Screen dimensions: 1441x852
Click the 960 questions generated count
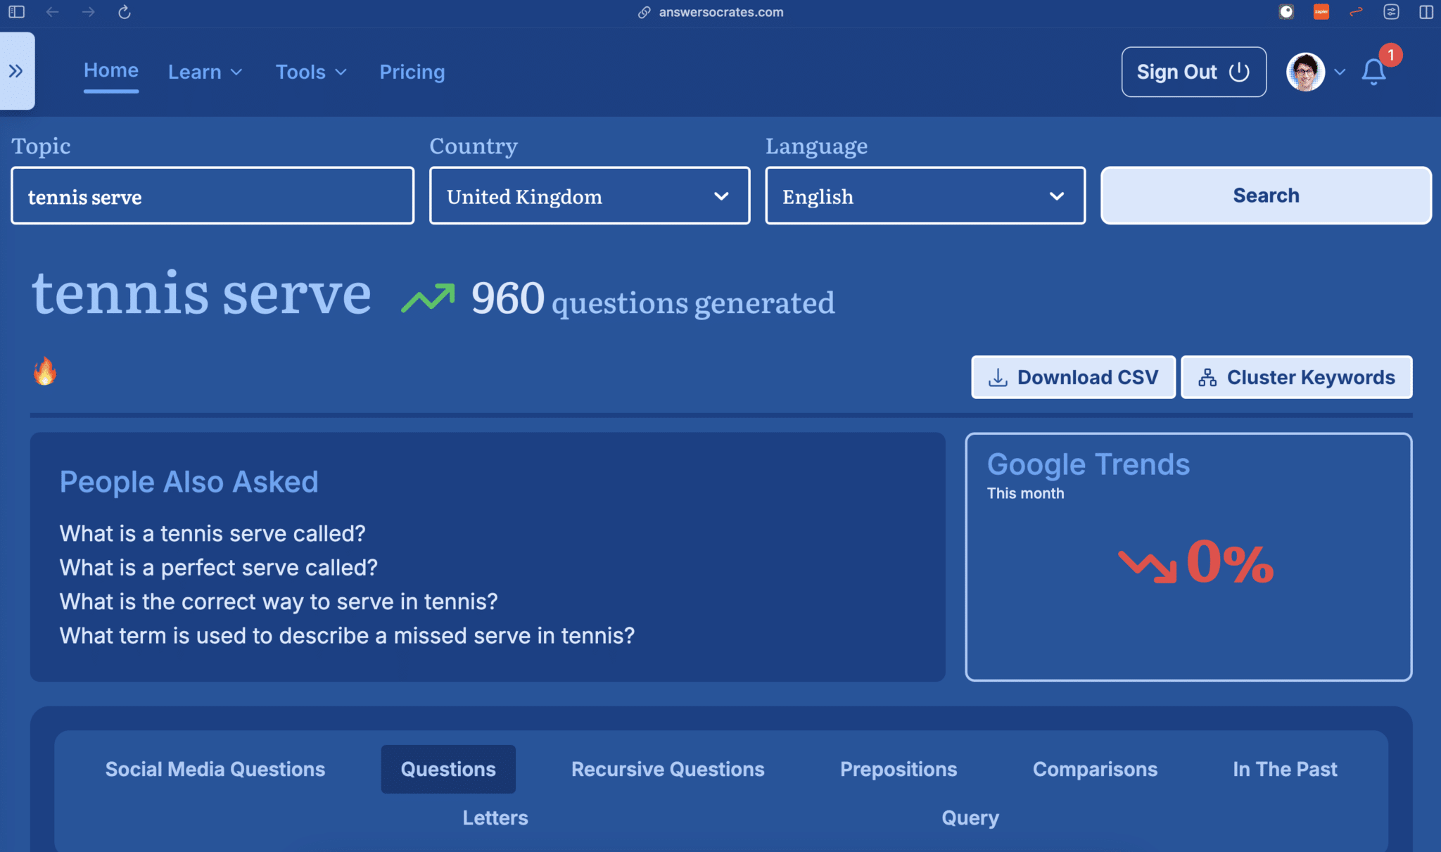pyautogui.click(x=653, y=299)
